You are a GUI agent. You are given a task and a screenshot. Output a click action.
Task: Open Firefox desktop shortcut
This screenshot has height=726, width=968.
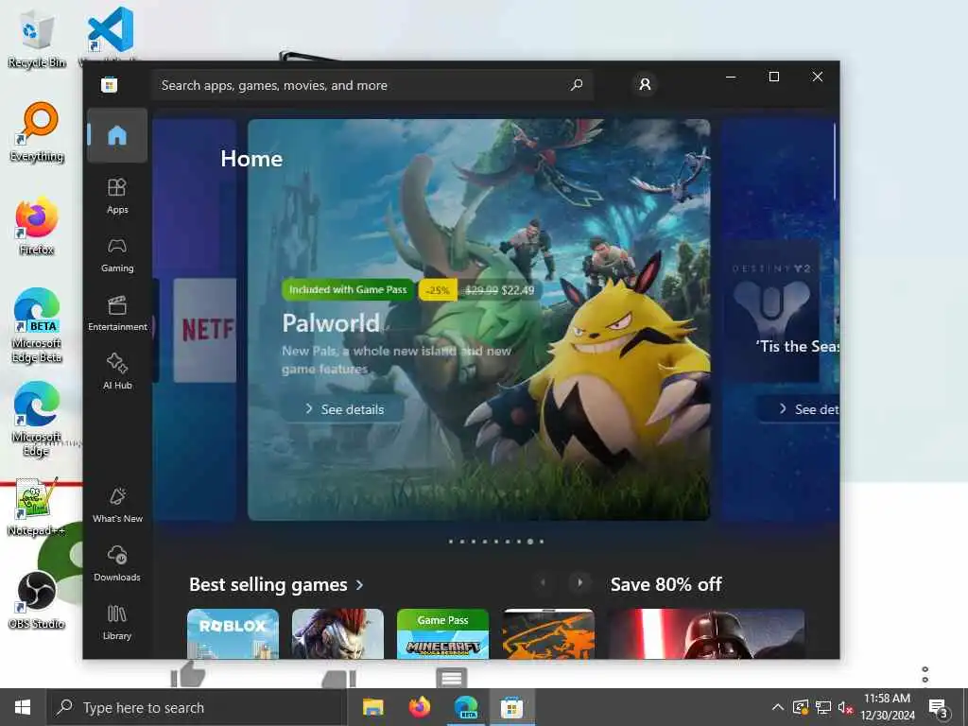(37, 227)
